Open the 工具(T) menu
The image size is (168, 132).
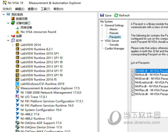[x=45, y=9]
